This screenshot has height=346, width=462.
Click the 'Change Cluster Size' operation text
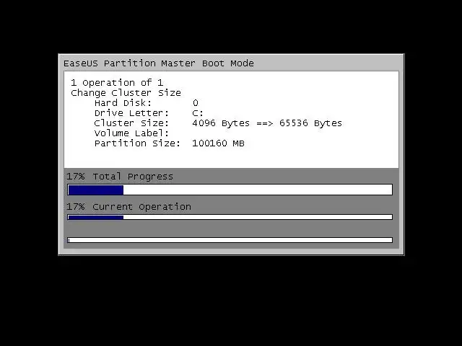pyautogui.click(x=126, y=93)
